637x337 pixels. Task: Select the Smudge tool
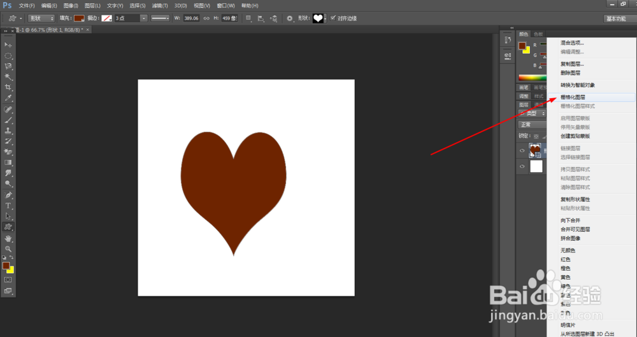pos(8,173)
